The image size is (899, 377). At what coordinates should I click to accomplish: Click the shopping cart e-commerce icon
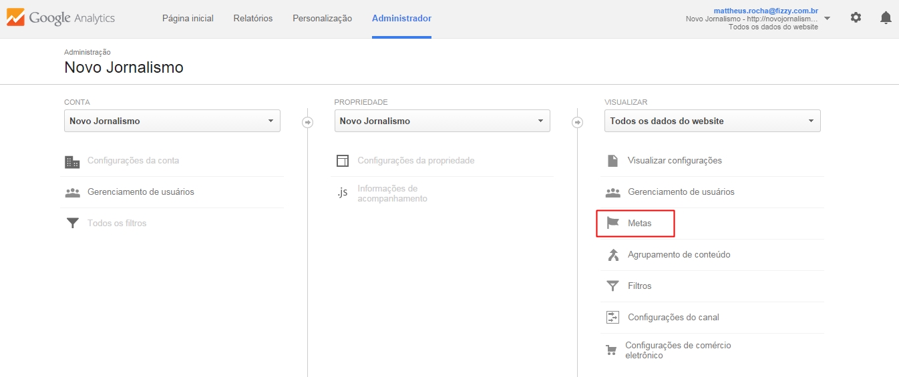[611, 350]
